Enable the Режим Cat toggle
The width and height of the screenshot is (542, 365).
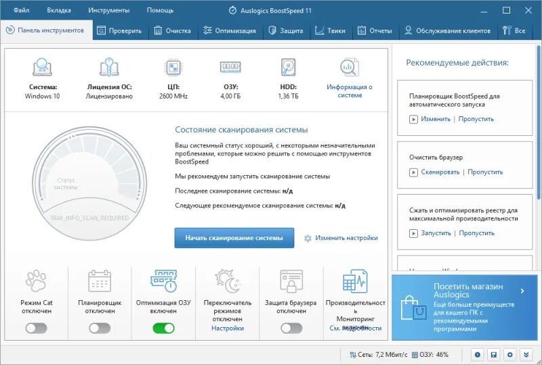[x=37, y=328]
